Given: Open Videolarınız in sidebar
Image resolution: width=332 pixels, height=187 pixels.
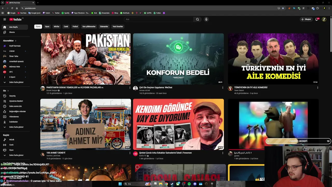Looking at the screenshot, I should tap(15, 117).
